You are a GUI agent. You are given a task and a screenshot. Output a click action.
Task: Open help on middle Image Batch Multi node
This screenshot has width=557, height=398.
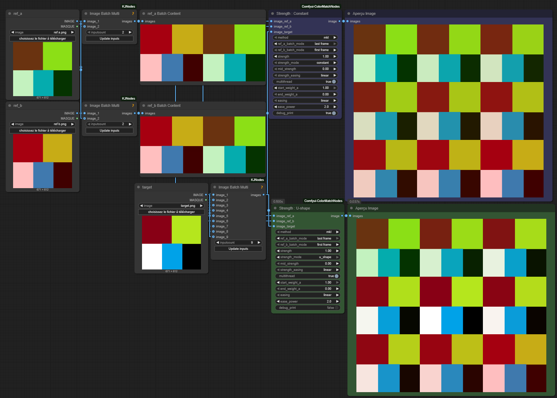[133, 105]
